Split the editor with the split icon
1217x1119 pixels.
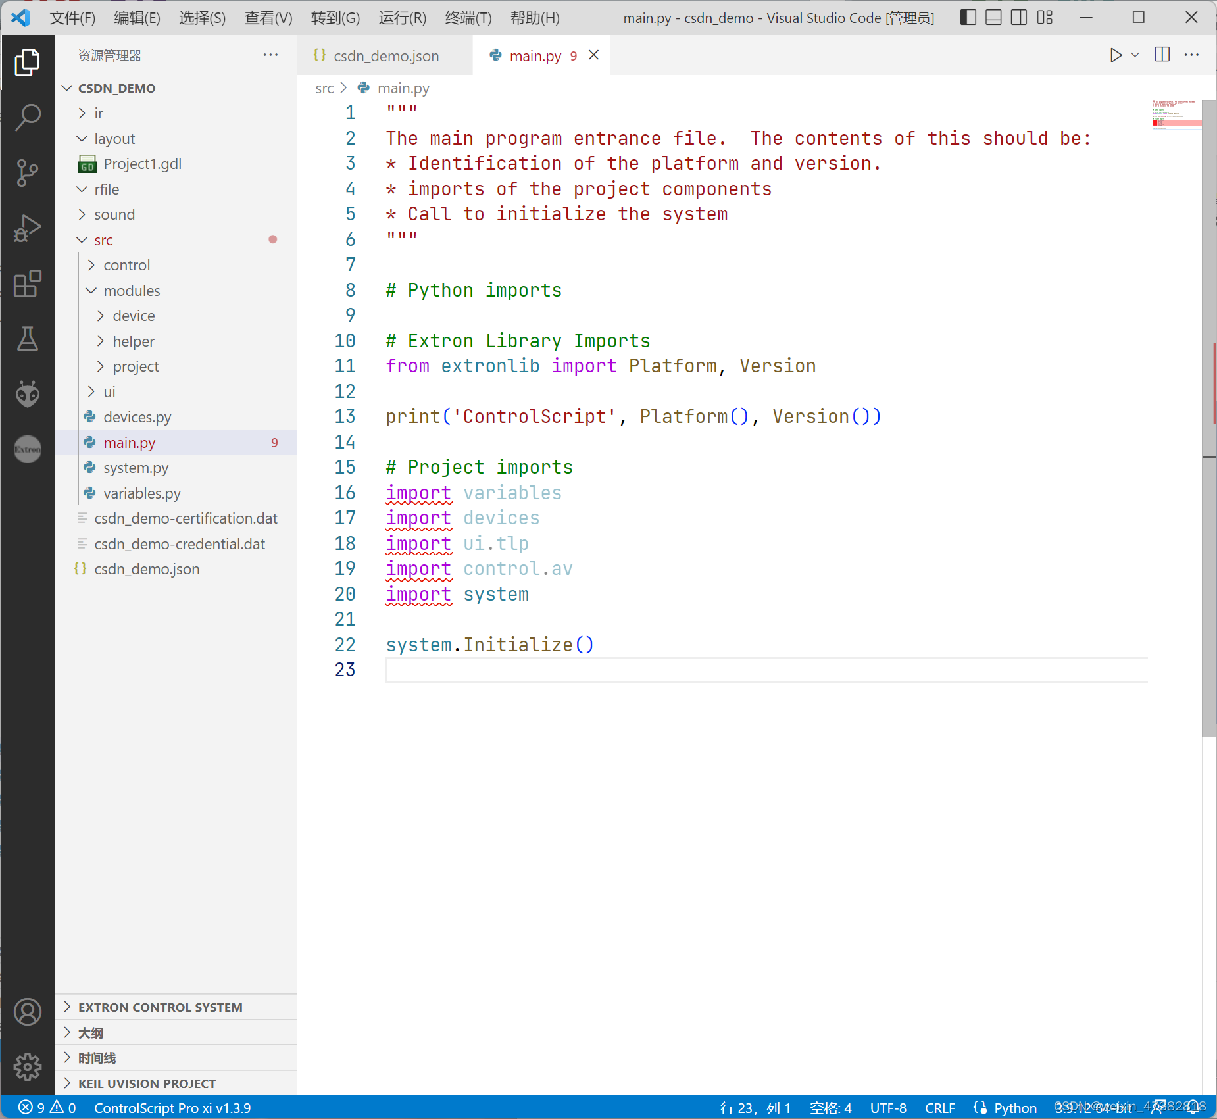(x=1162, y=55)
